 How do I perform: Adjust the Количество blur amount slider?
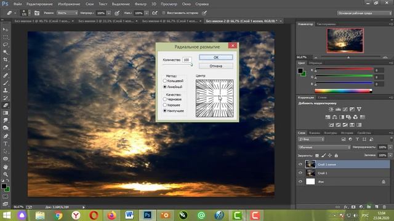191,65
